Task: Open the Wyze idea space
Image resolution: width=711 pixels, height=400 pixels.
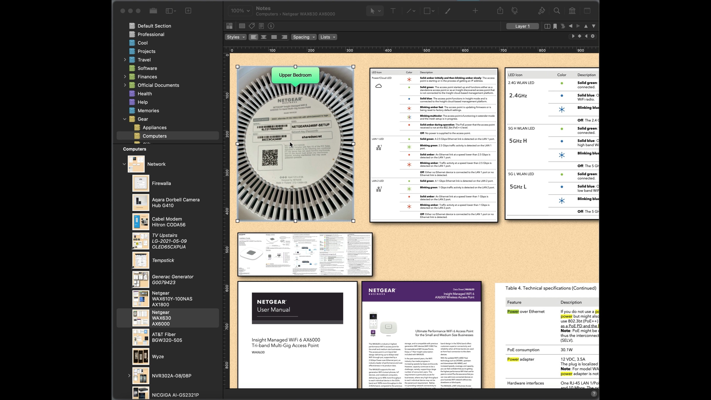Action: point(168,356)
